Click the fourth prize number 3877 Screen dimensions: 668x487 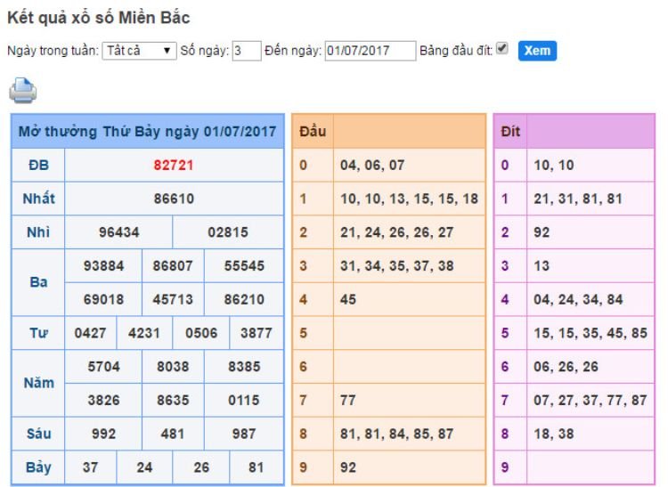coord(257,334)
